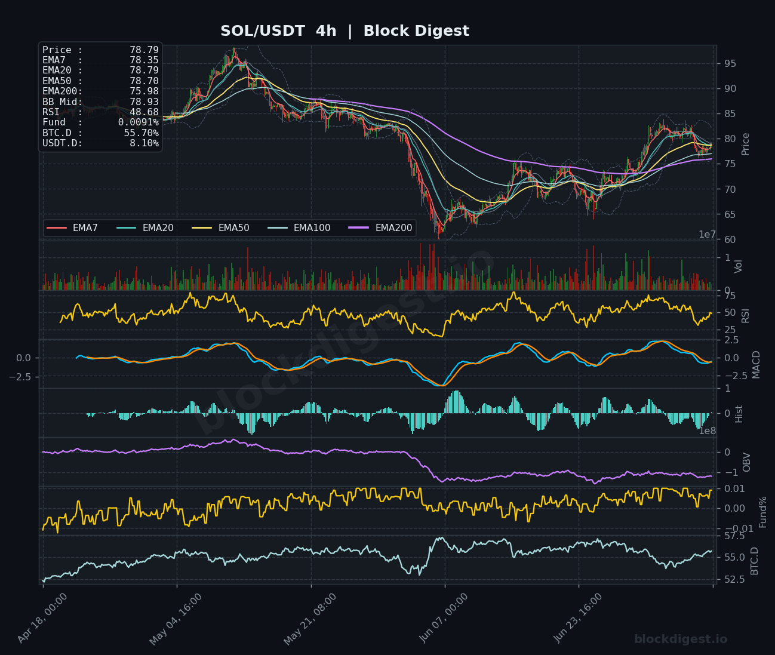775x655 pixels.
Task: Click the OBV axis label
Action: (x=746, y=462)
